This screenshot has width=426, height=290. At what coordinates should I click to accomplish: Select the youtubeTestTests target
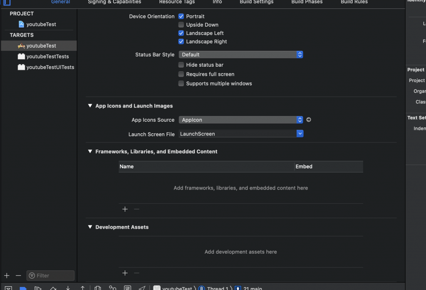(47, 56)
